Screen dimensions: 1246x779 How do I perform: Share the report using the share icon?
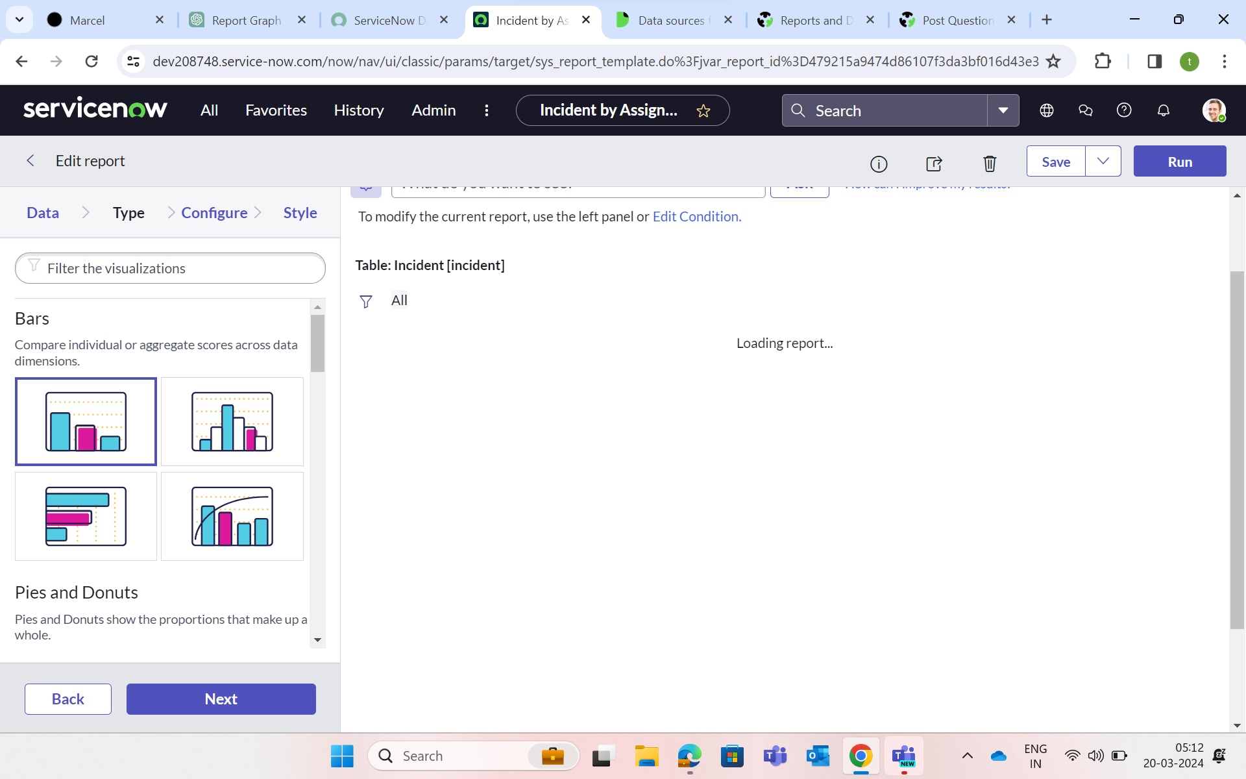[934, 164]
